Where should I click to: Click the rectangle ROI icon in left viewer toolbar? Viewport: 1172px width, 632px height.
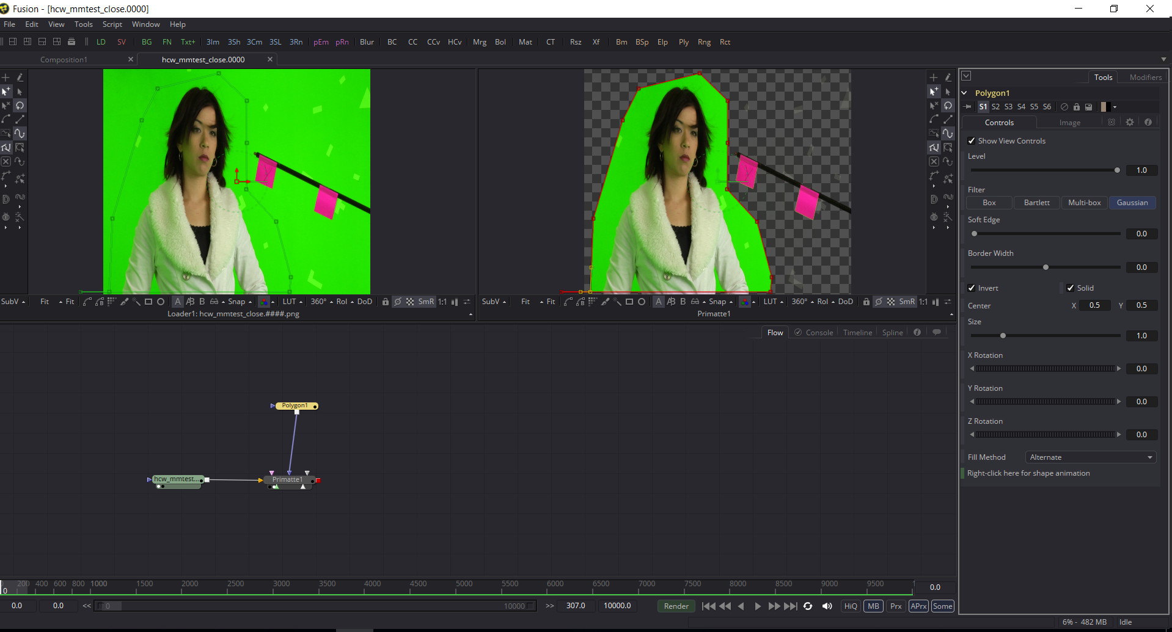[148, 302]
